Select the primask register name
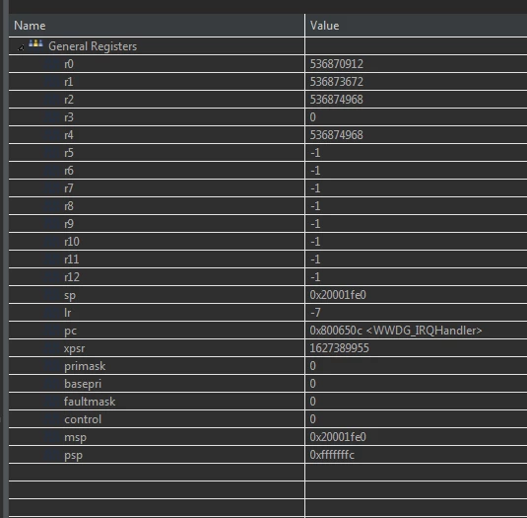527x518 pixels. click(85, 366)
